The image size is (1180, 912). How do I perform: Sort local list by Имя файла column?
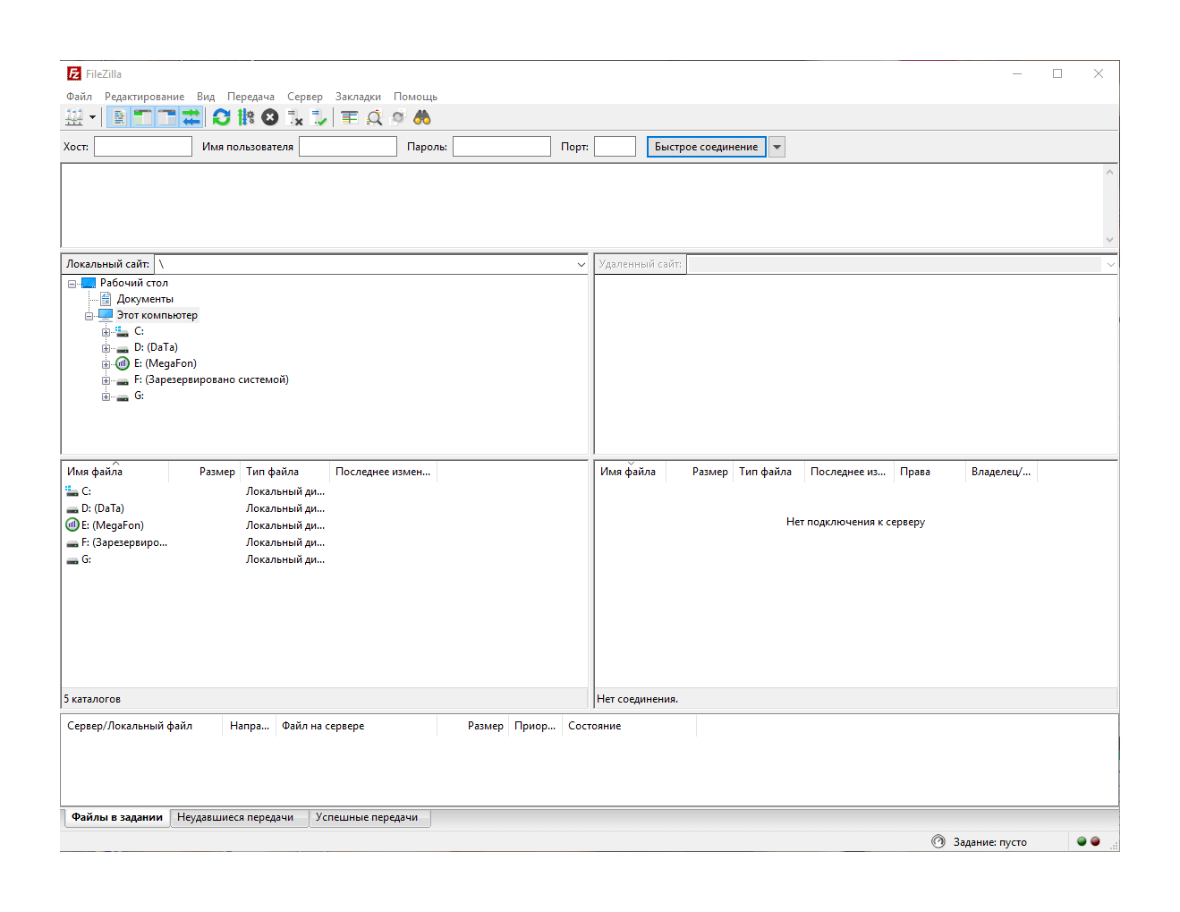tap(115, 472)
